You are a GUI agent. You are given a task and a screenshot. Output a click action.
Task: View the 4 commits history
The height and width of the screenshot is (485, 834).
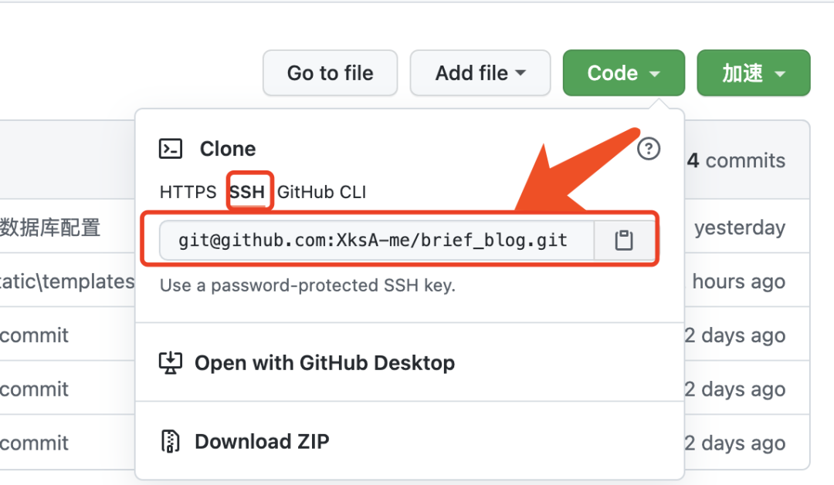click(737, 160)
